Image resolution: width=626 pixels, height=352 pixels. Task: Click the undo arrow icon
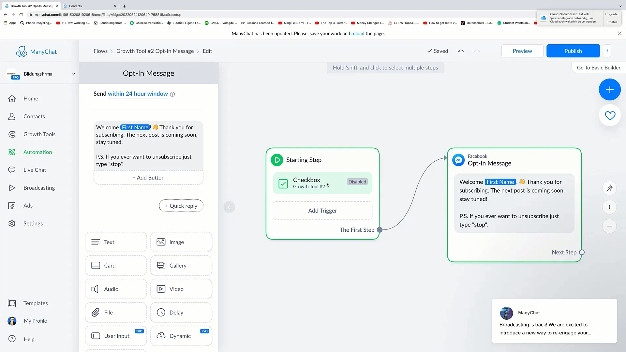click(x=460, y=51)
